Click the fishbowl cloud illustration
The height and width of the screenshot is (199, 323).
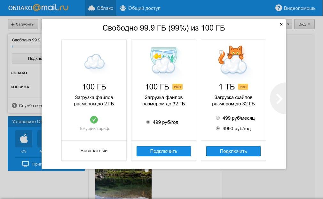[163, 60]
